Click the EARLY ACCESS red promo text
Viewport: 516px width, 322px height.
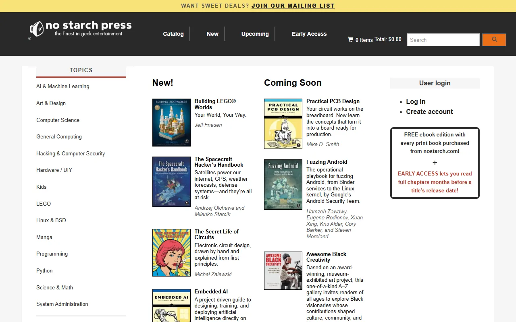[435, 182]
